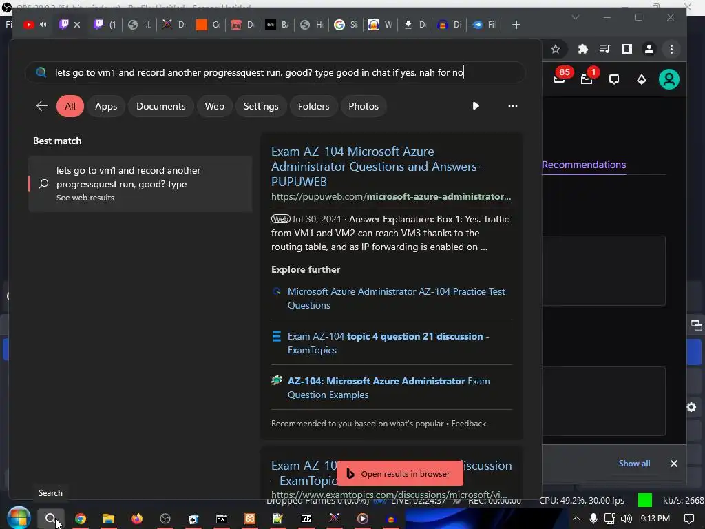Image resolution: width=705 pixels, height=529 pixels.
Task: Open the tab search chevron dropdown
Action: coord(575,17)
